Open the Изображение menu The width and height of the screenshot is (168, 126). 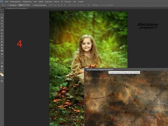pyautogui.click(x=27, y=2)
